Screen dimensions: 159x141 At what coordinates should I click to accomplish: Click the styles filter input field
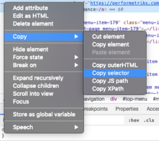click(x=104, y=120)
